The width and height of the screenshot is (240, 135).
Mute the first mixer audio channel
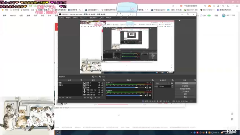pyautogui.click(x=146, y=88)
